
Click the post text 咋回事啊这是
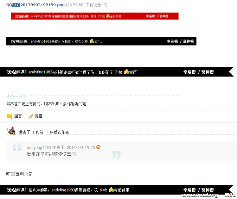[20, 174]
